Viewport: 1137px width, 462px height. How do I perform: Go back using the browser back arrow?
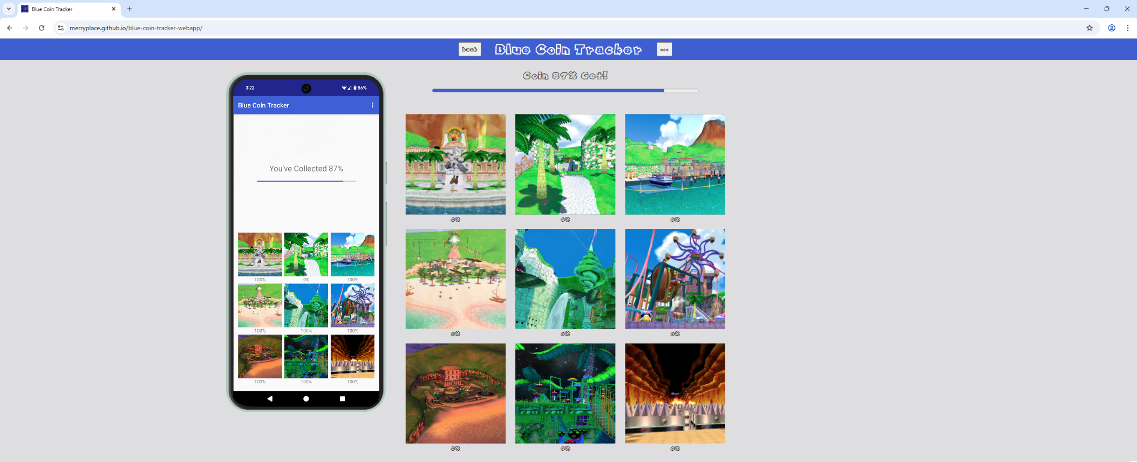click(10, 28)
